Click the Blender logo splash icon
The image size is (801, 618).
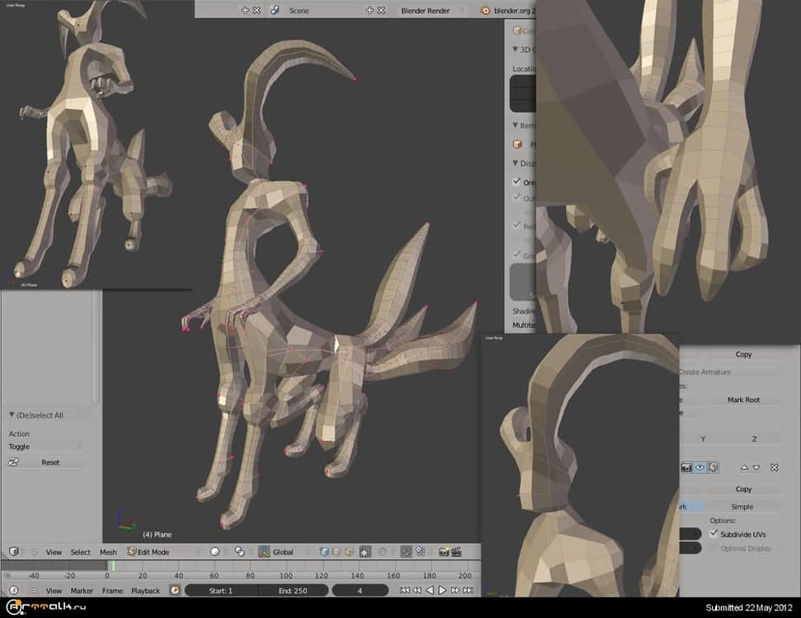tap(485, 10)
